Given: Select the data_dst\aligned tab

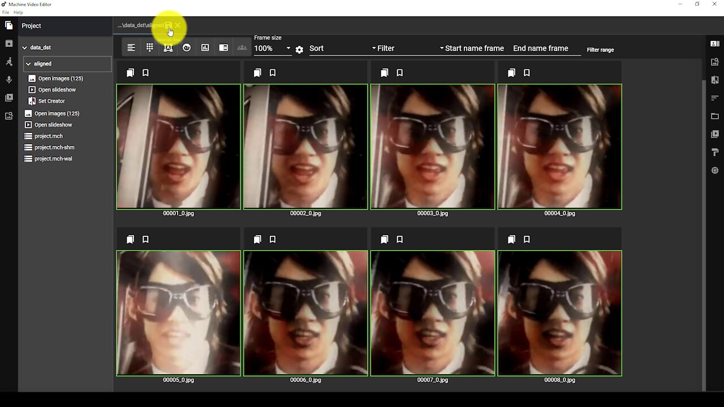Looking at the screenshot, I should (x=140, y=25).
